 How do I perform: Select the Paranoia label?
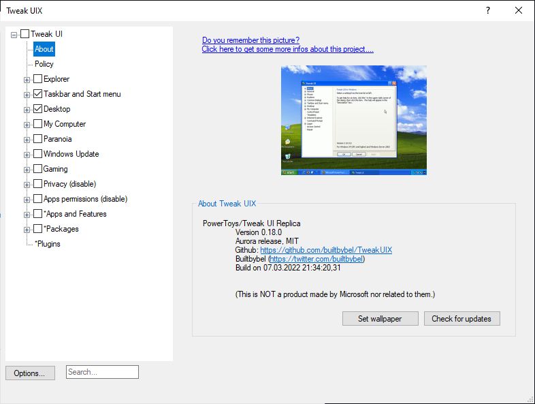coord(58,140)
